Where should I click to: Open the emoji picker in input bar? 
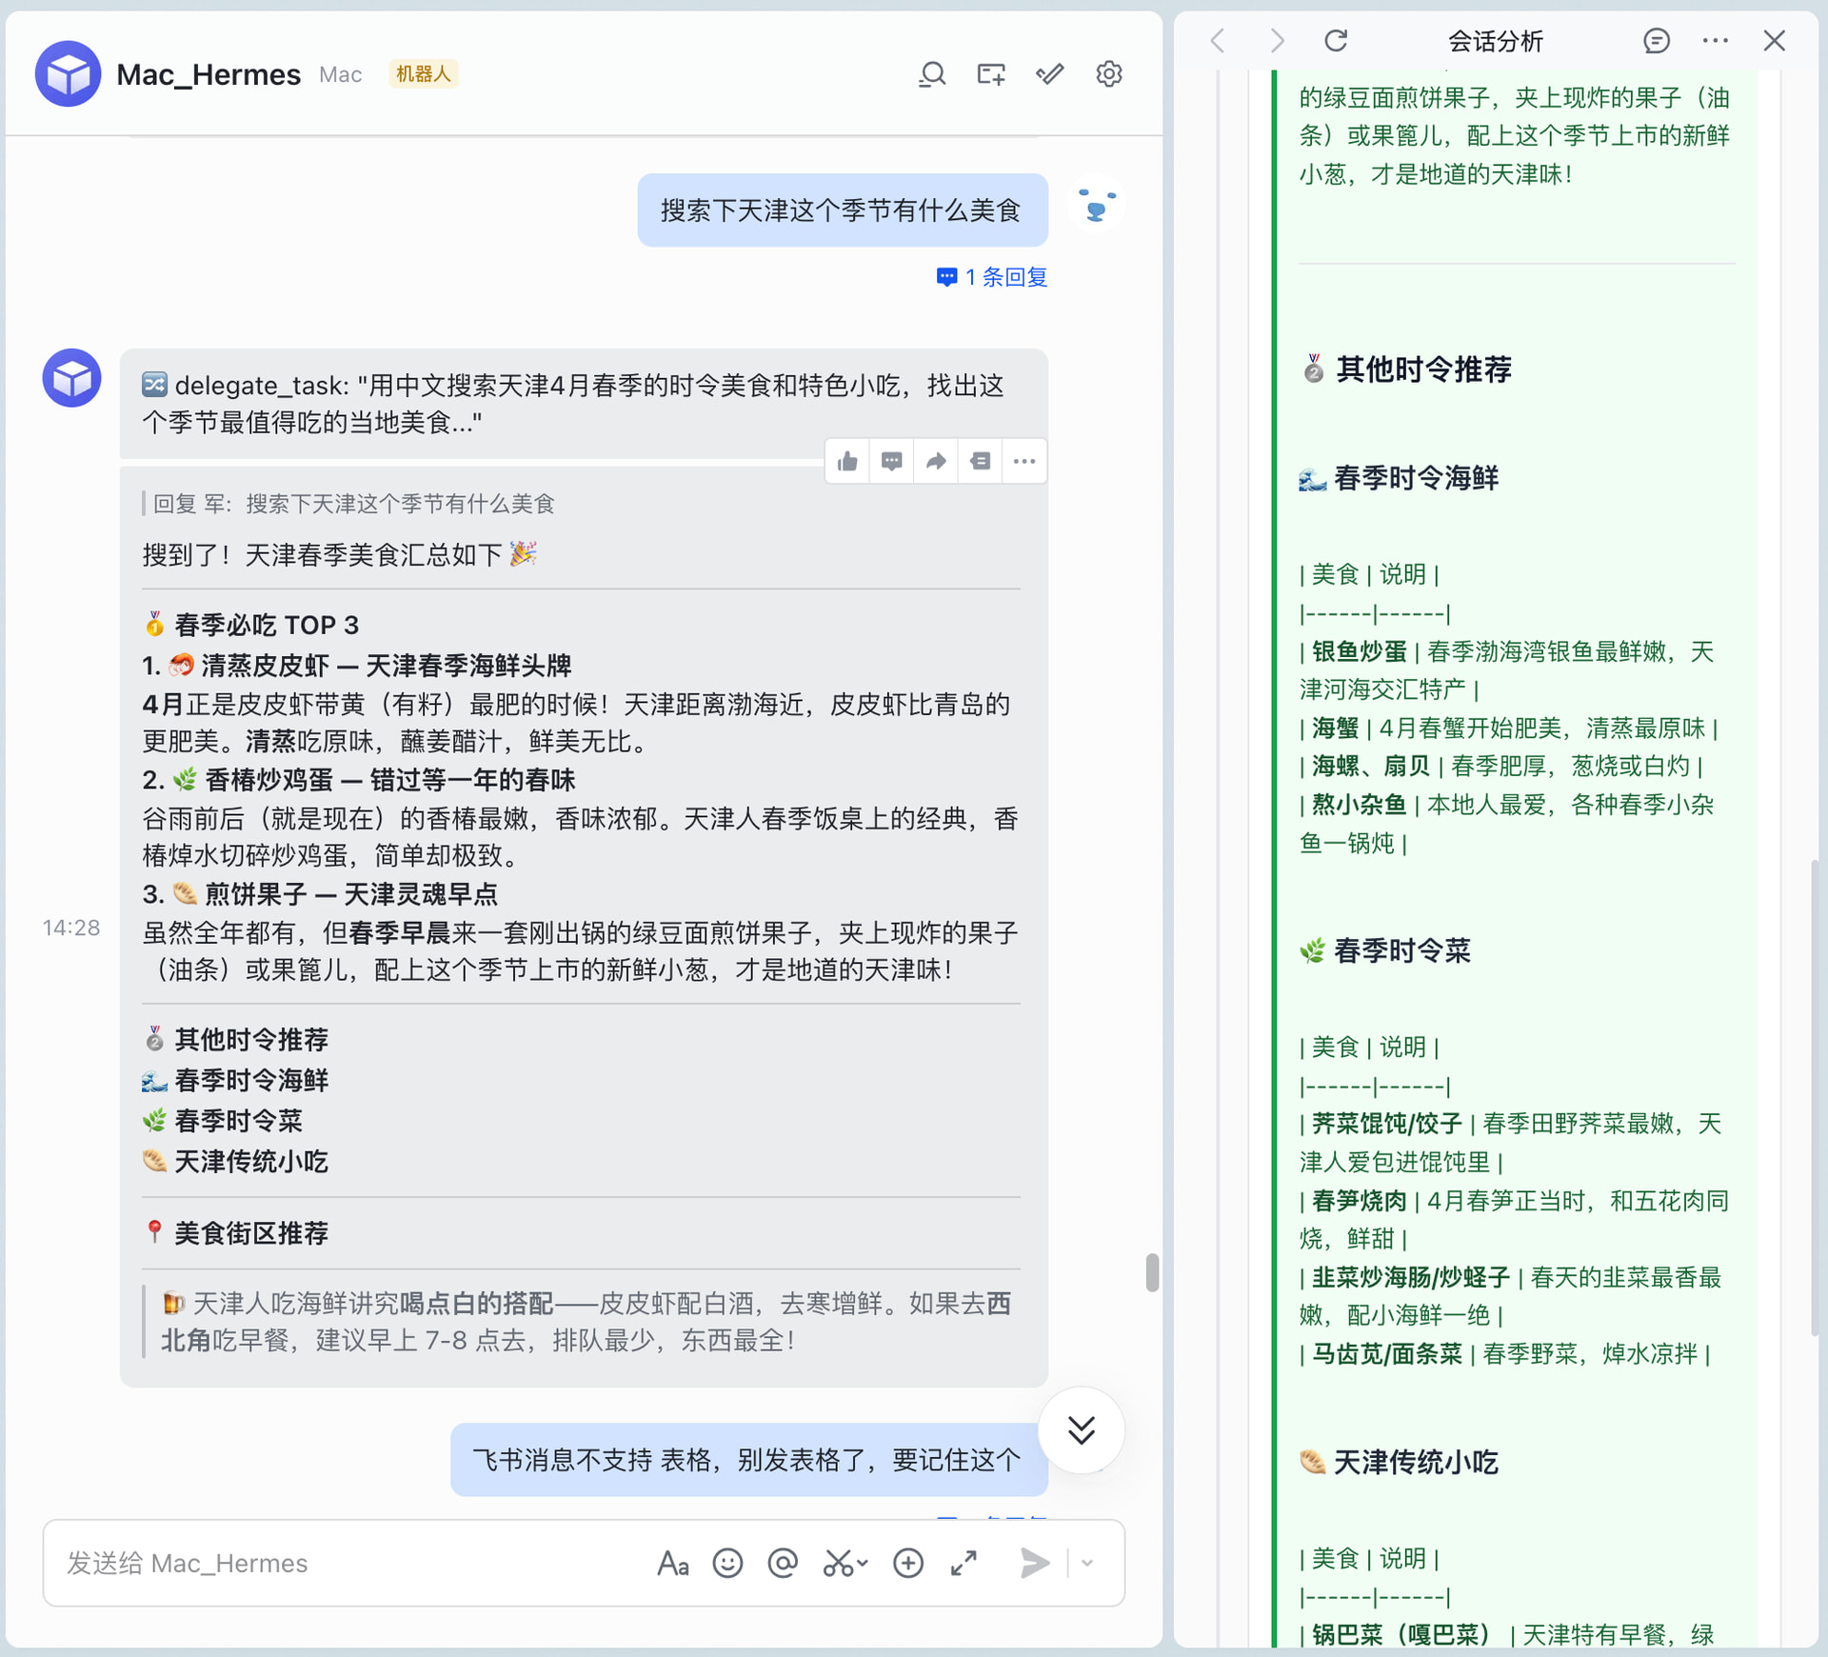[727, 1563]
